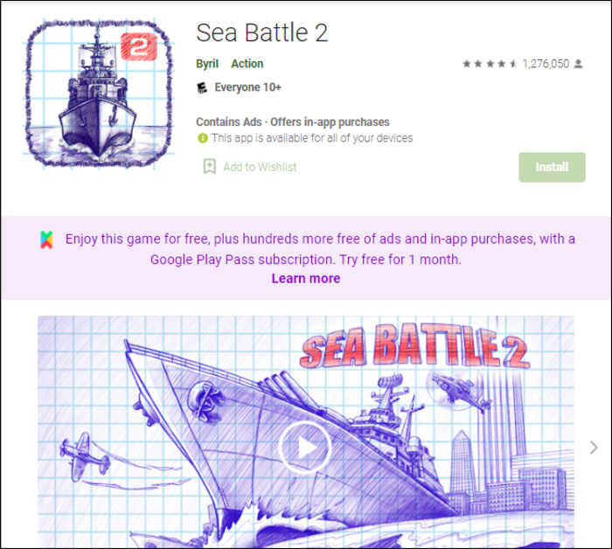Click the Add to Wishlist bookmark icon
Viewport: 612px width, 549px height.
209,167
